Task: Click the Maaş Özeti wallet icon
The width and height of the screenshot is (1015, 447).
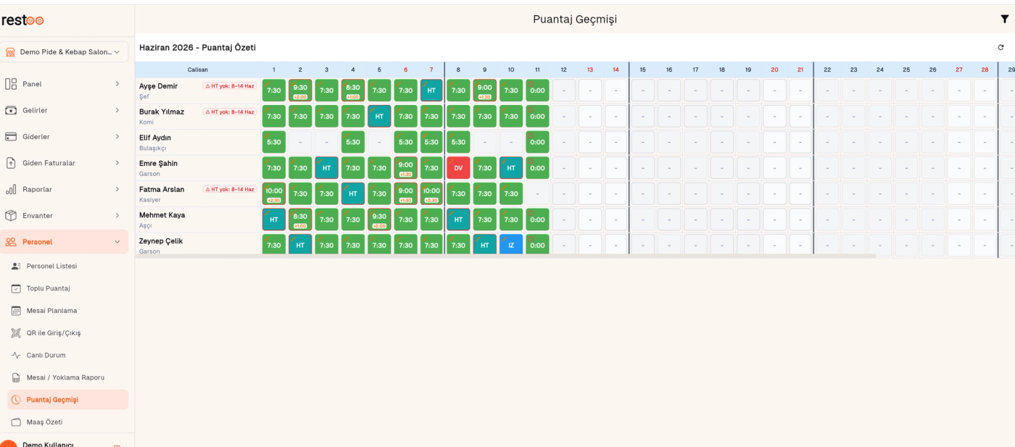Action: tap(16, 422)
